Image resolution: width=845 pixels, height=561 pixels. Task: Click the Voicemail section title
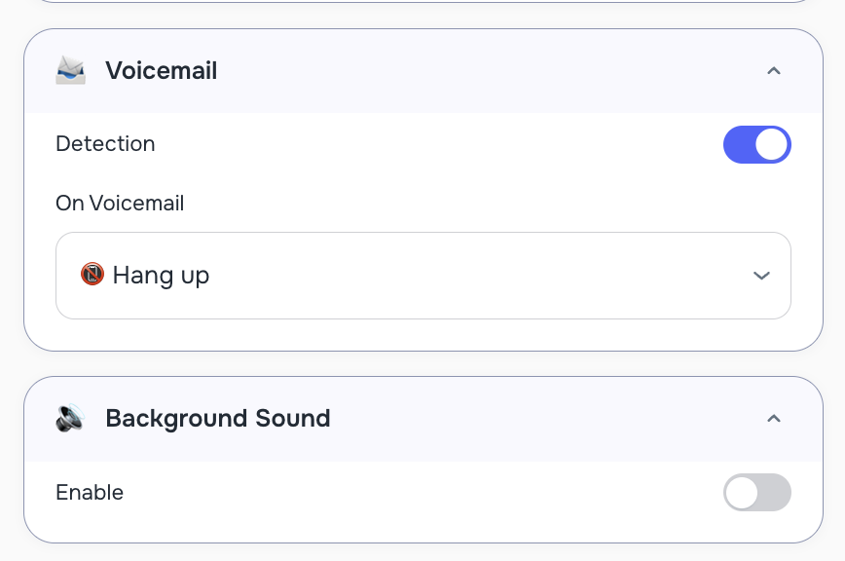click(x=161, y=70)
